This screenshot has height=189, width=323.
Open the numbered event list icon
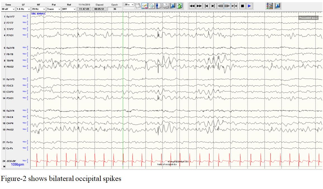tap(270, 6)
